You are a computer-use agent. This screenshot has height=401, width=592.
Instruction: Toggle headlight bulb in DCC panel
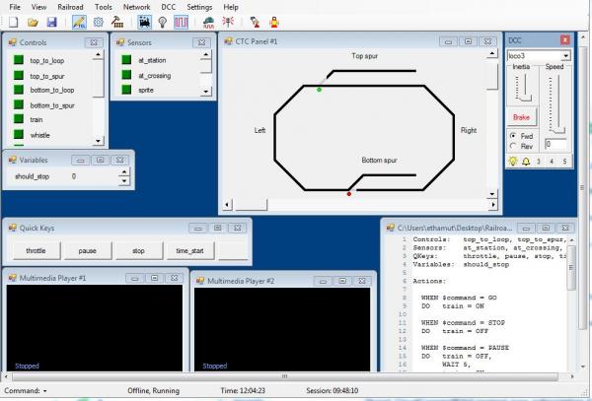513,160
